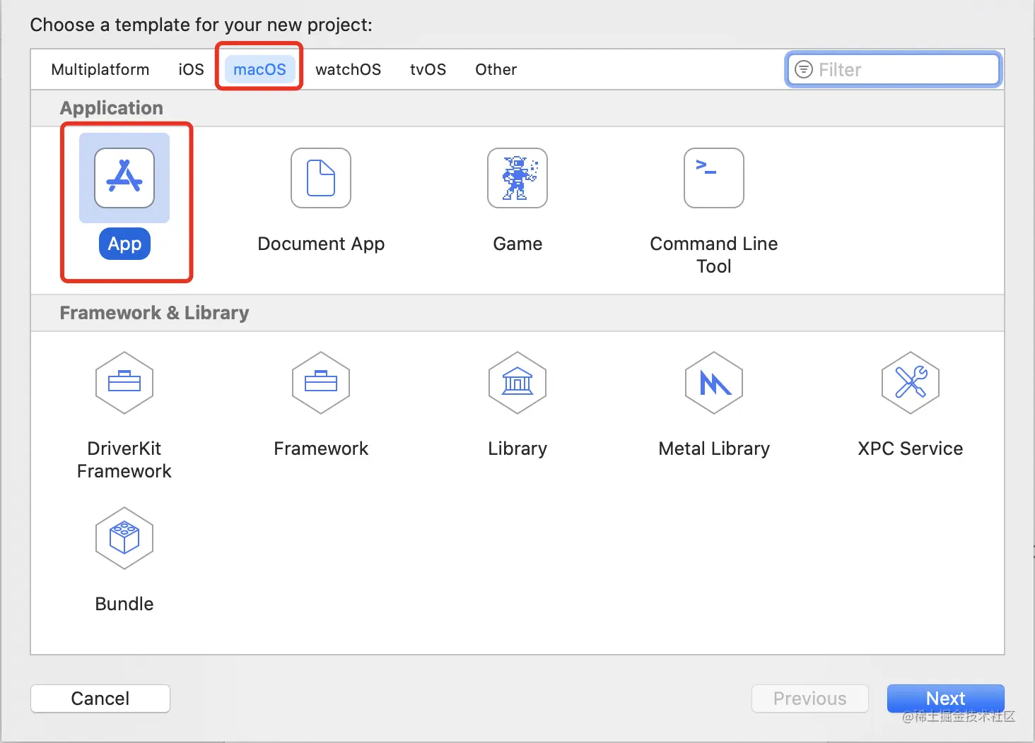Screen dimensions: 1035x743
Task: Open the tvOS platform tab
Action: 428,69
